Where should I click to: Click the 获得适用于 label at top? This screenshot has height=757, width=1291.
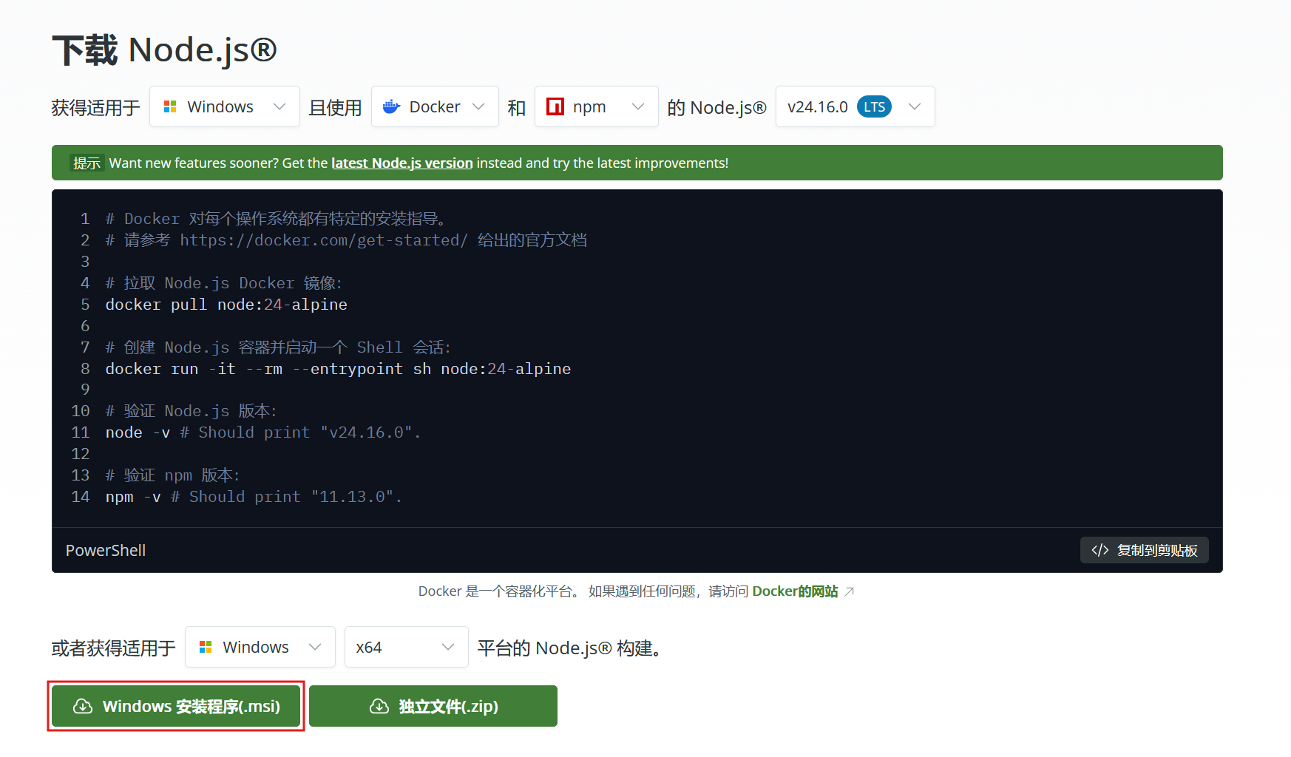96,107
